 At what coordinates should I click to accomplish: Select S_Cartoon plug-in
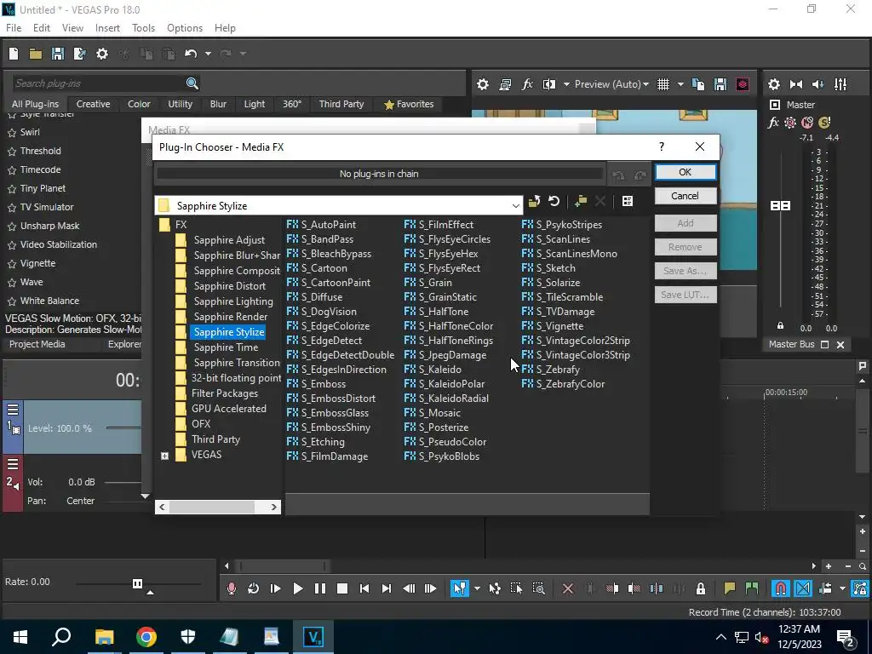tap(317, 268)
